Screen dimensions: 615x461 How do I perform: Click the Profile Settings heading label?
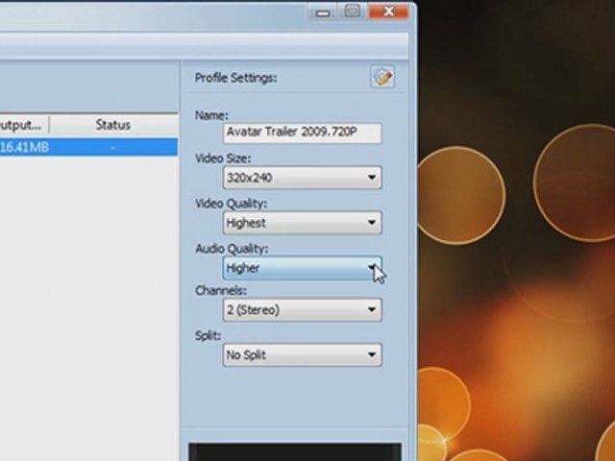pyautogui.click(x=235, y=78)
